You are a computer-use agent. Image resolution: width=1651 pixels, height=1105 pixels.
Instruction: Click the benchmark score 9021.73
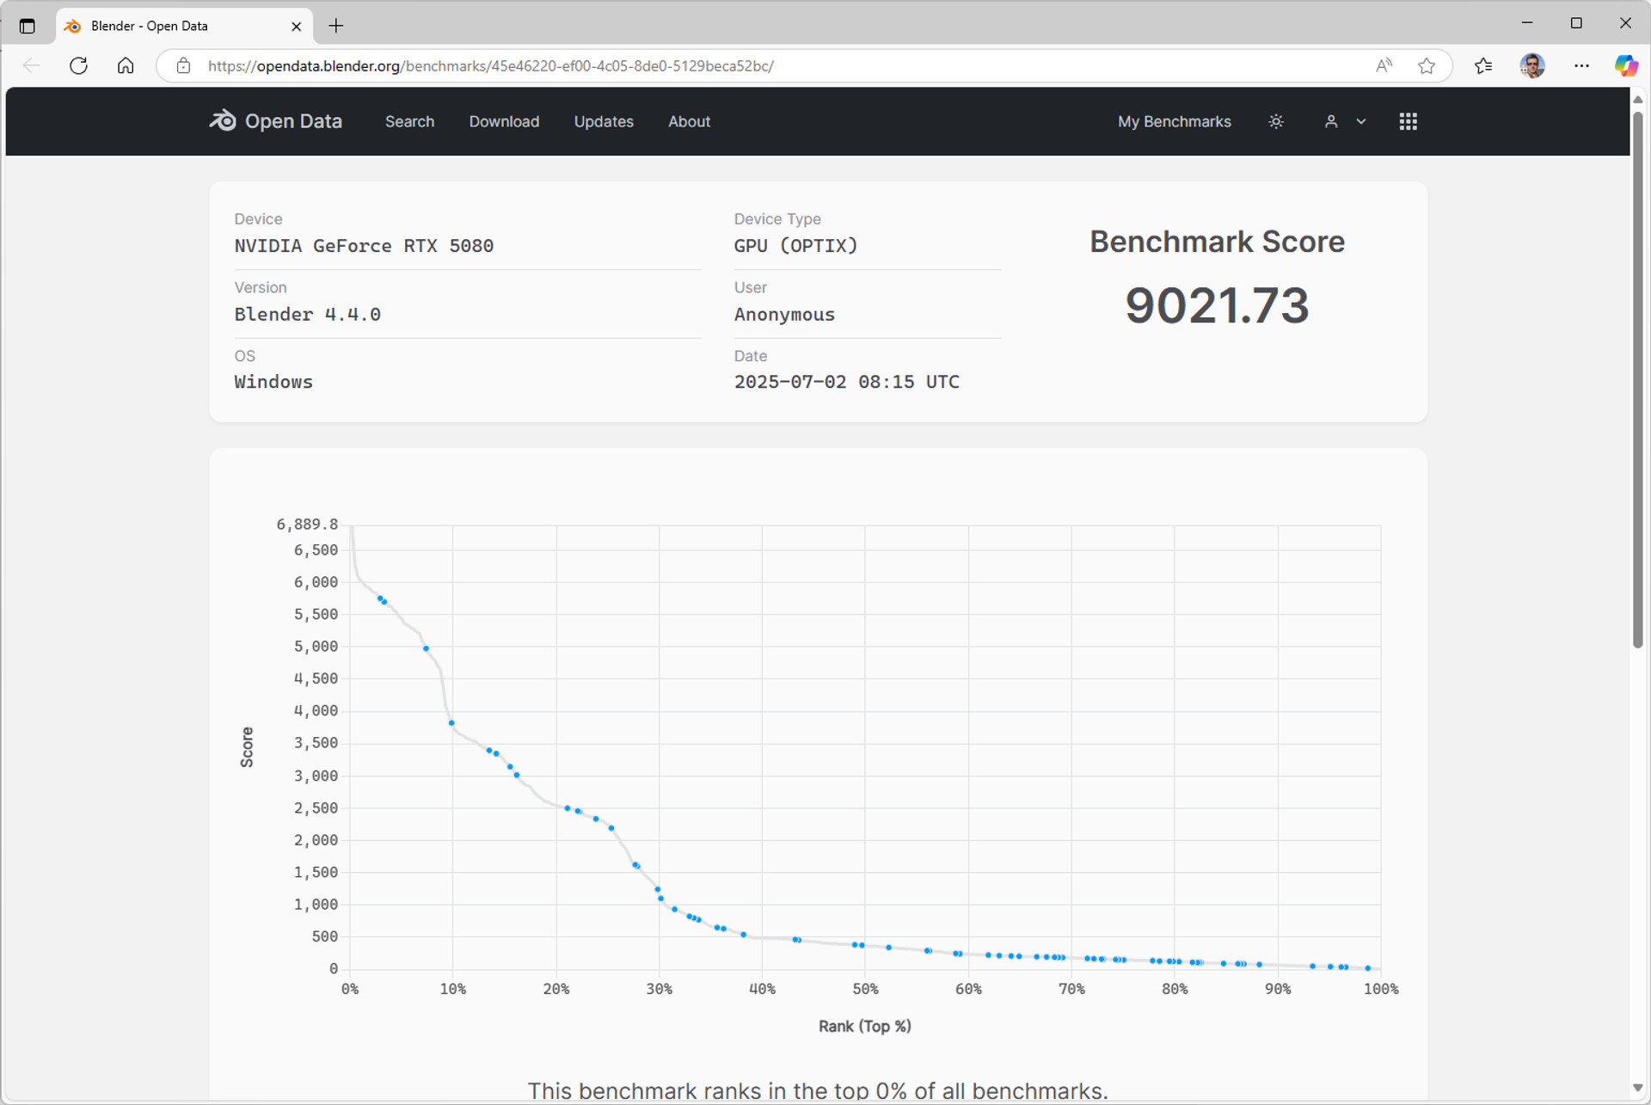click(x=1217, y=305)
